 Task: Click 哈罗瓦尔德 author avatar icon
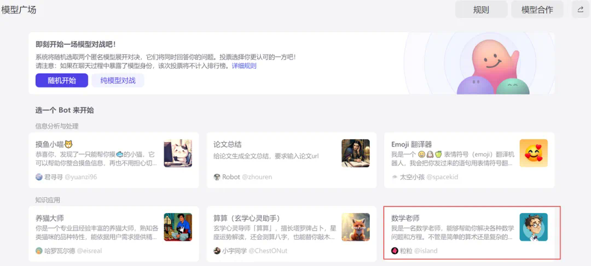coord(39,251)
